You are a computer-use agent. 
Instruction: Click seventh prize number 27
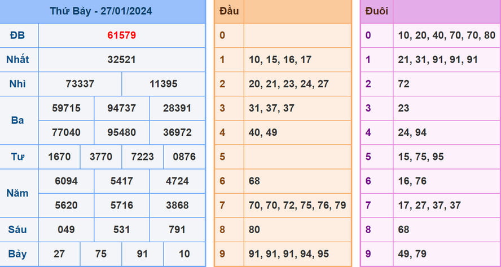tap(59, 253)
